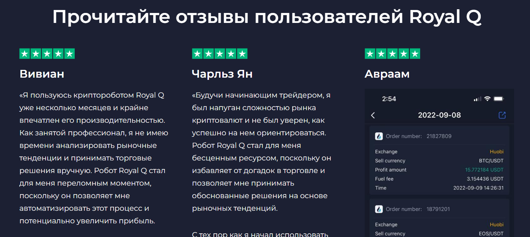Click the BTC/USDT sell currency value
Image resolution: width=530 pixels, height=237 pixels.
pyautogui.click(x=491, y=161)
